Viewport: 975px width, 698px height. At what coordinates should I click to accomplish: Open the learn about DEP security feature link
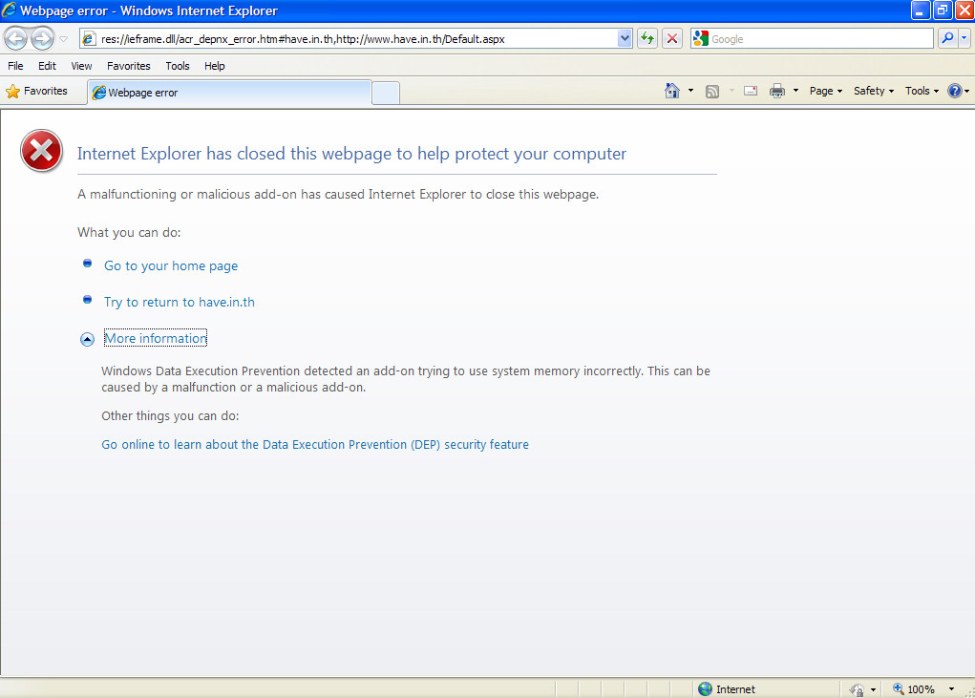pos(315,444)
